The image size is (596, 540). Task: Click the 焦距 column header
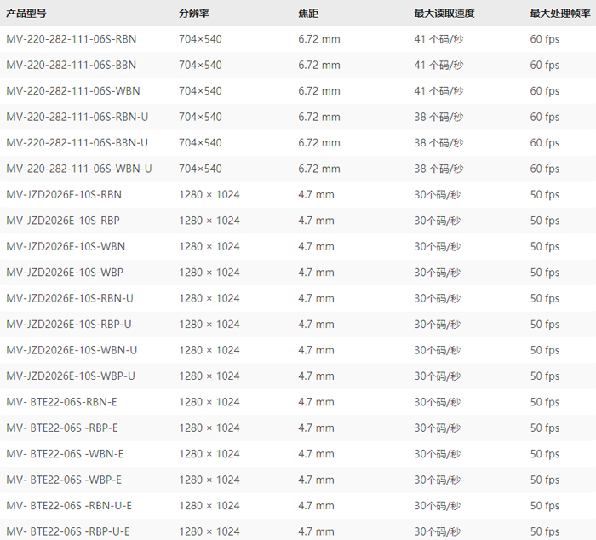point(308,14)
